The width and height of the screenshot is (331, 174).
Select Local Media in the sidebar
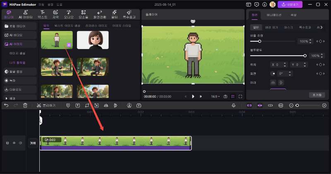[x=20, y=26]
